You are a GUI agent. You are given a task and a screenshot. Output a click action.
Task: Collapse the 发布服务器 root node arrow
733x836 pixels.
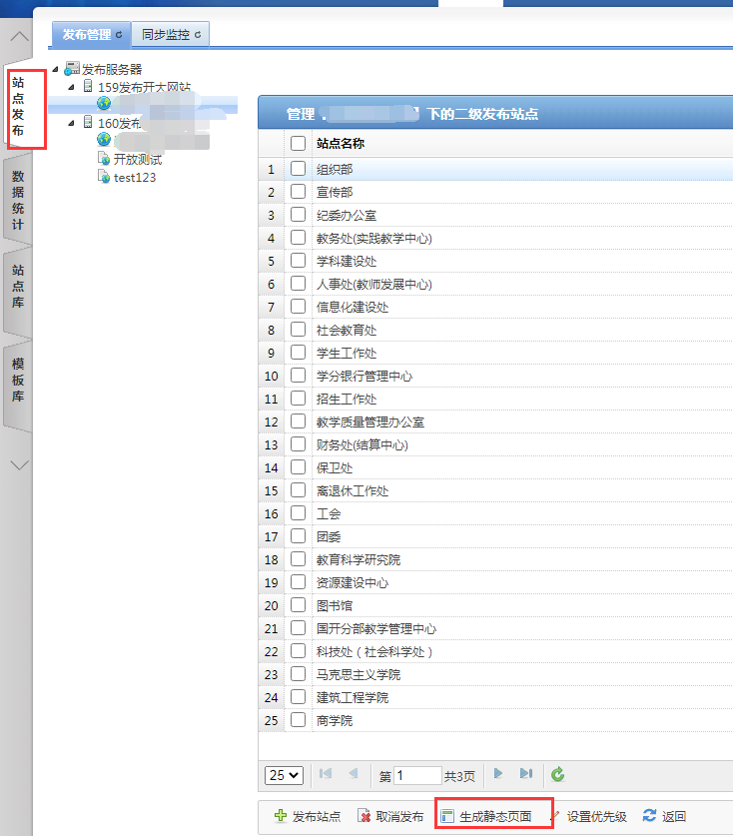click(55, 70)
